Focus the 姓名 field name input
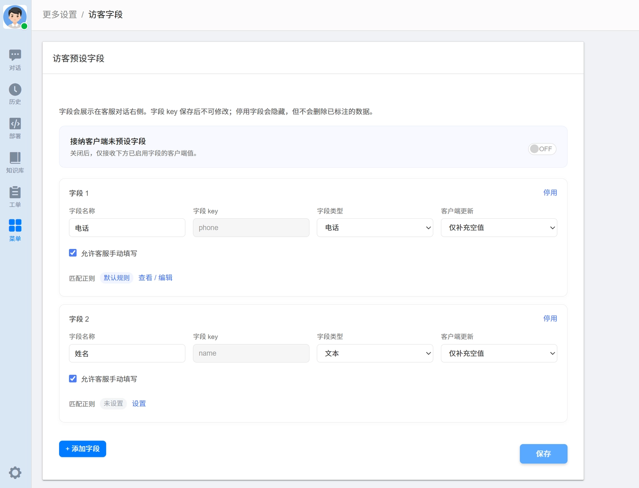Screen dimensions: 639x488 click(127, 353)
